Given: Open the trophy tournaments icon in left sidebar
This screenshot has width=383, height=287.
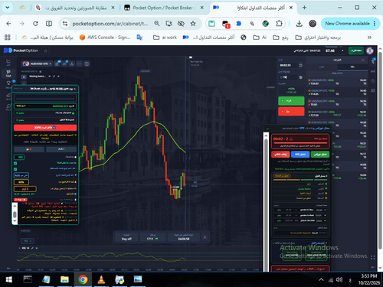Looking at the screenshot, I should coord(8,83).
